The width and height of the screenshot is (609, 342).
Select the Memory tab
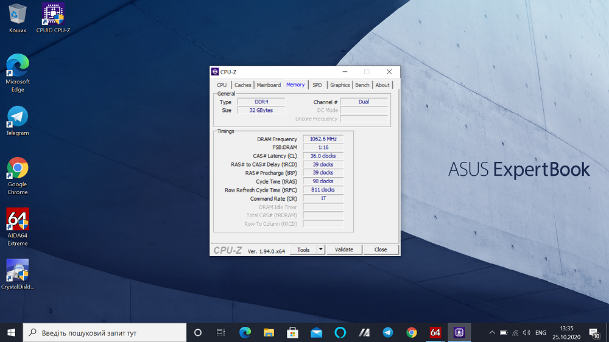tap(295, 85)
